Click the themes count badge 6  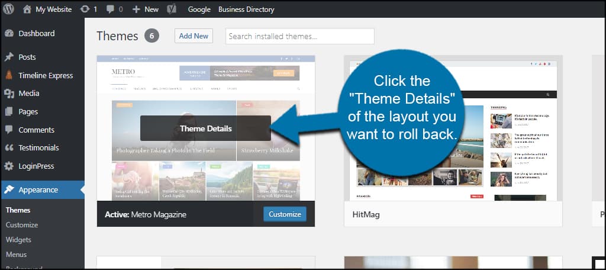(x=151, y=36)
